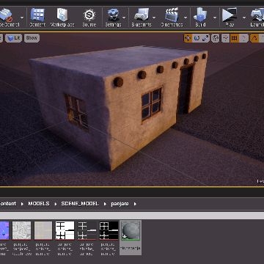Screen dimensions: 264x264
Task: Expand the Source Control dropdown arrow
Action: pos(22,18)
